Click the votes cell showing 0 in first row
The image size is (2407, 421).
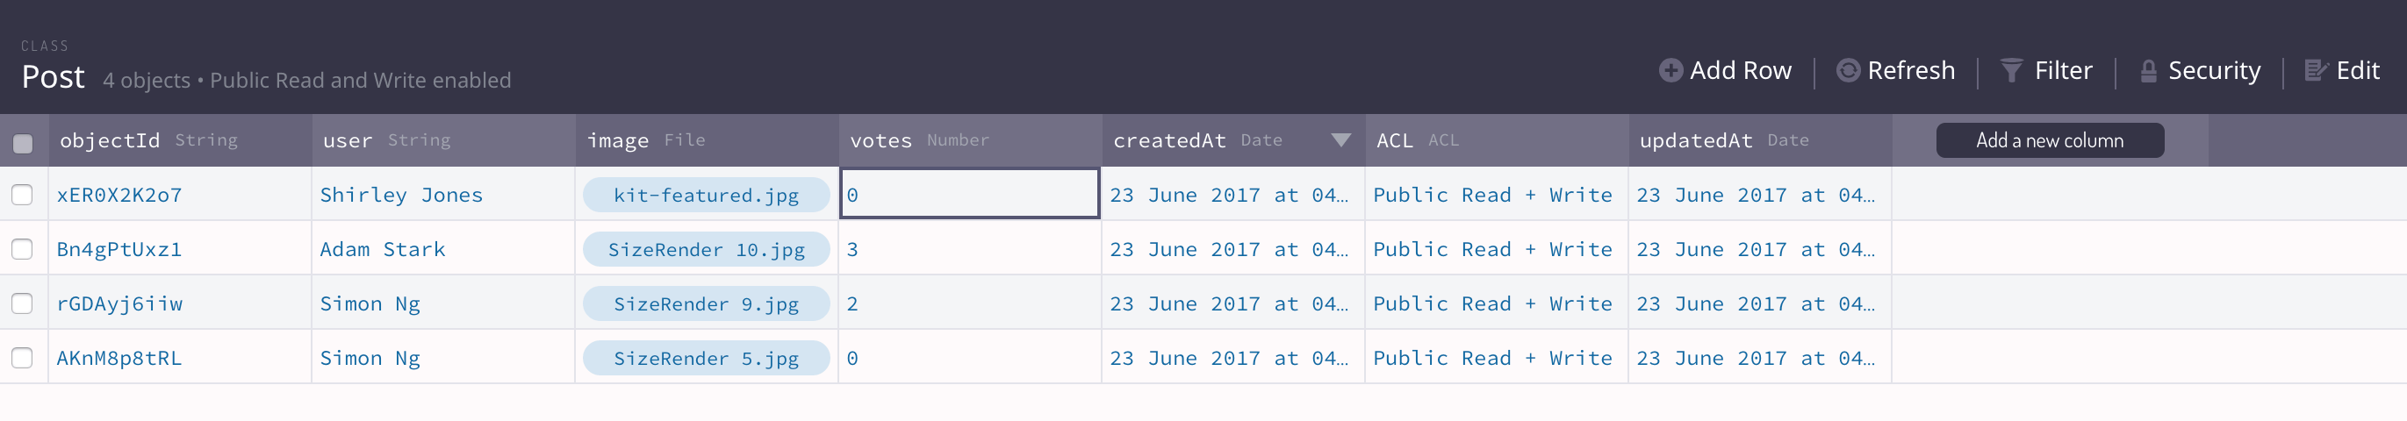pos(969,194)
